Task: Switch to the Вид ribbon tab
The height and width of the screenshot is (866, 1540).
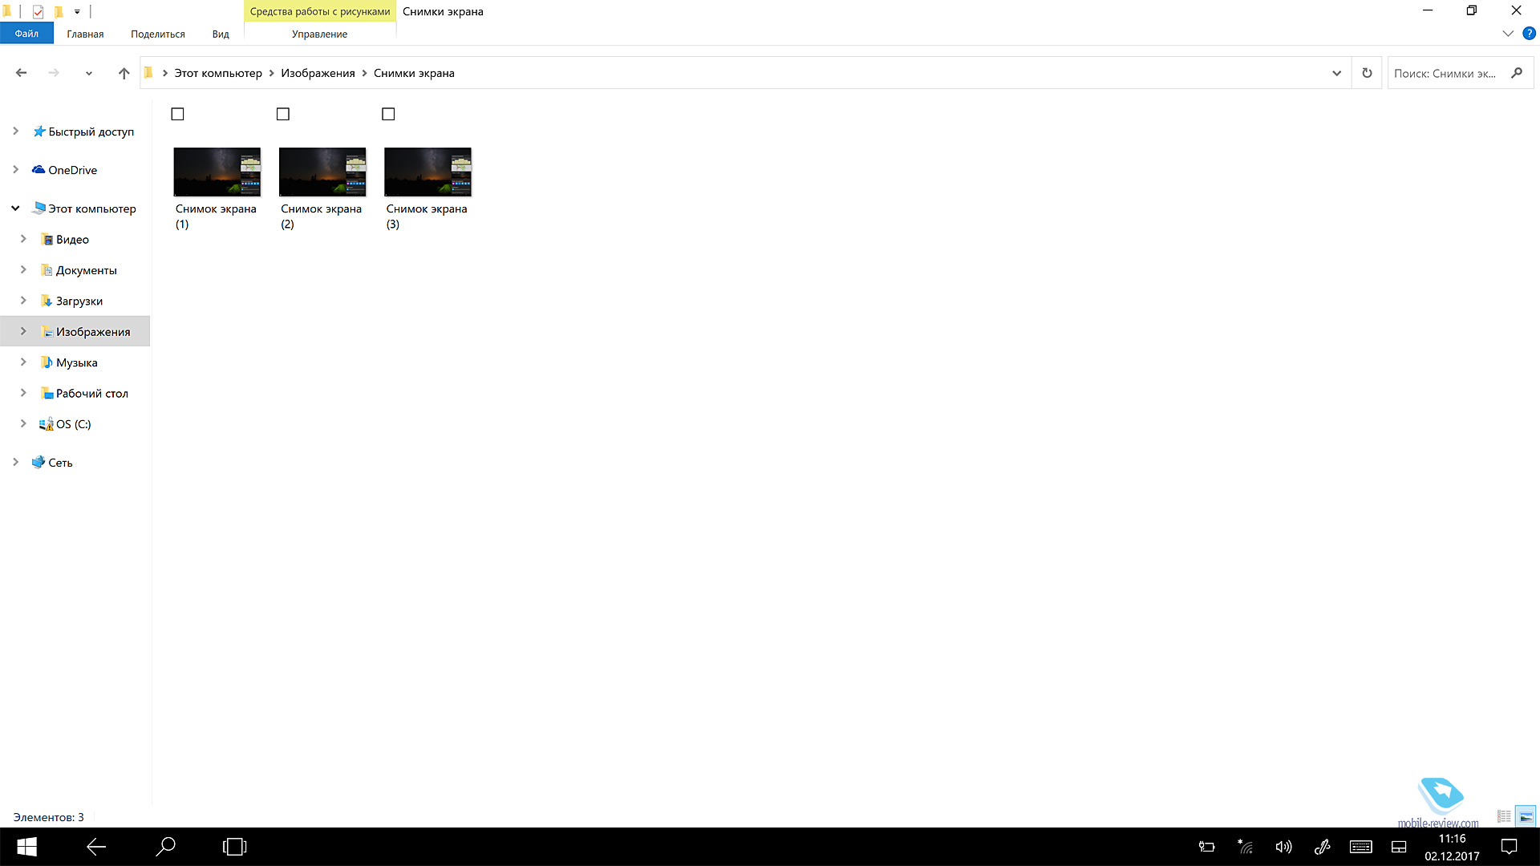Action: click(221, 34)
